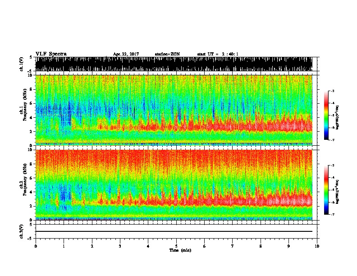The image size is (357, 276).
Task: Click the "-5" tick of ch.3(V) axis
Action: (x=30, y=239)
